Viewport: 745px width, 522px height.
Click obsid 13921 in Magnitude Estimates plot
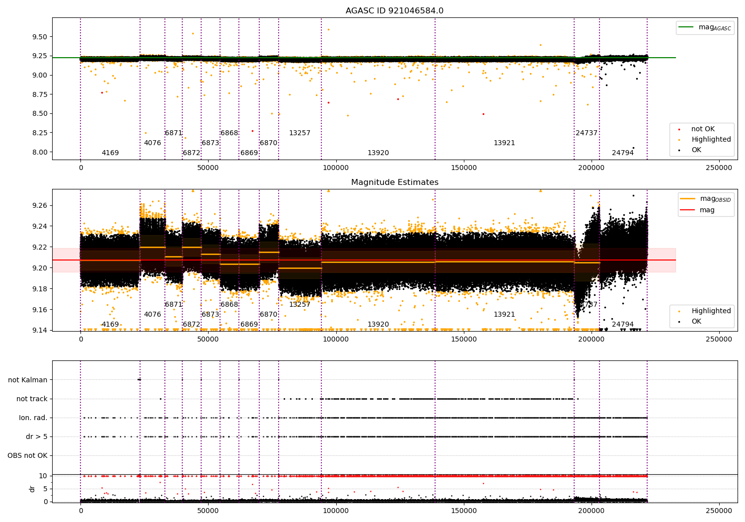point(505,315)
